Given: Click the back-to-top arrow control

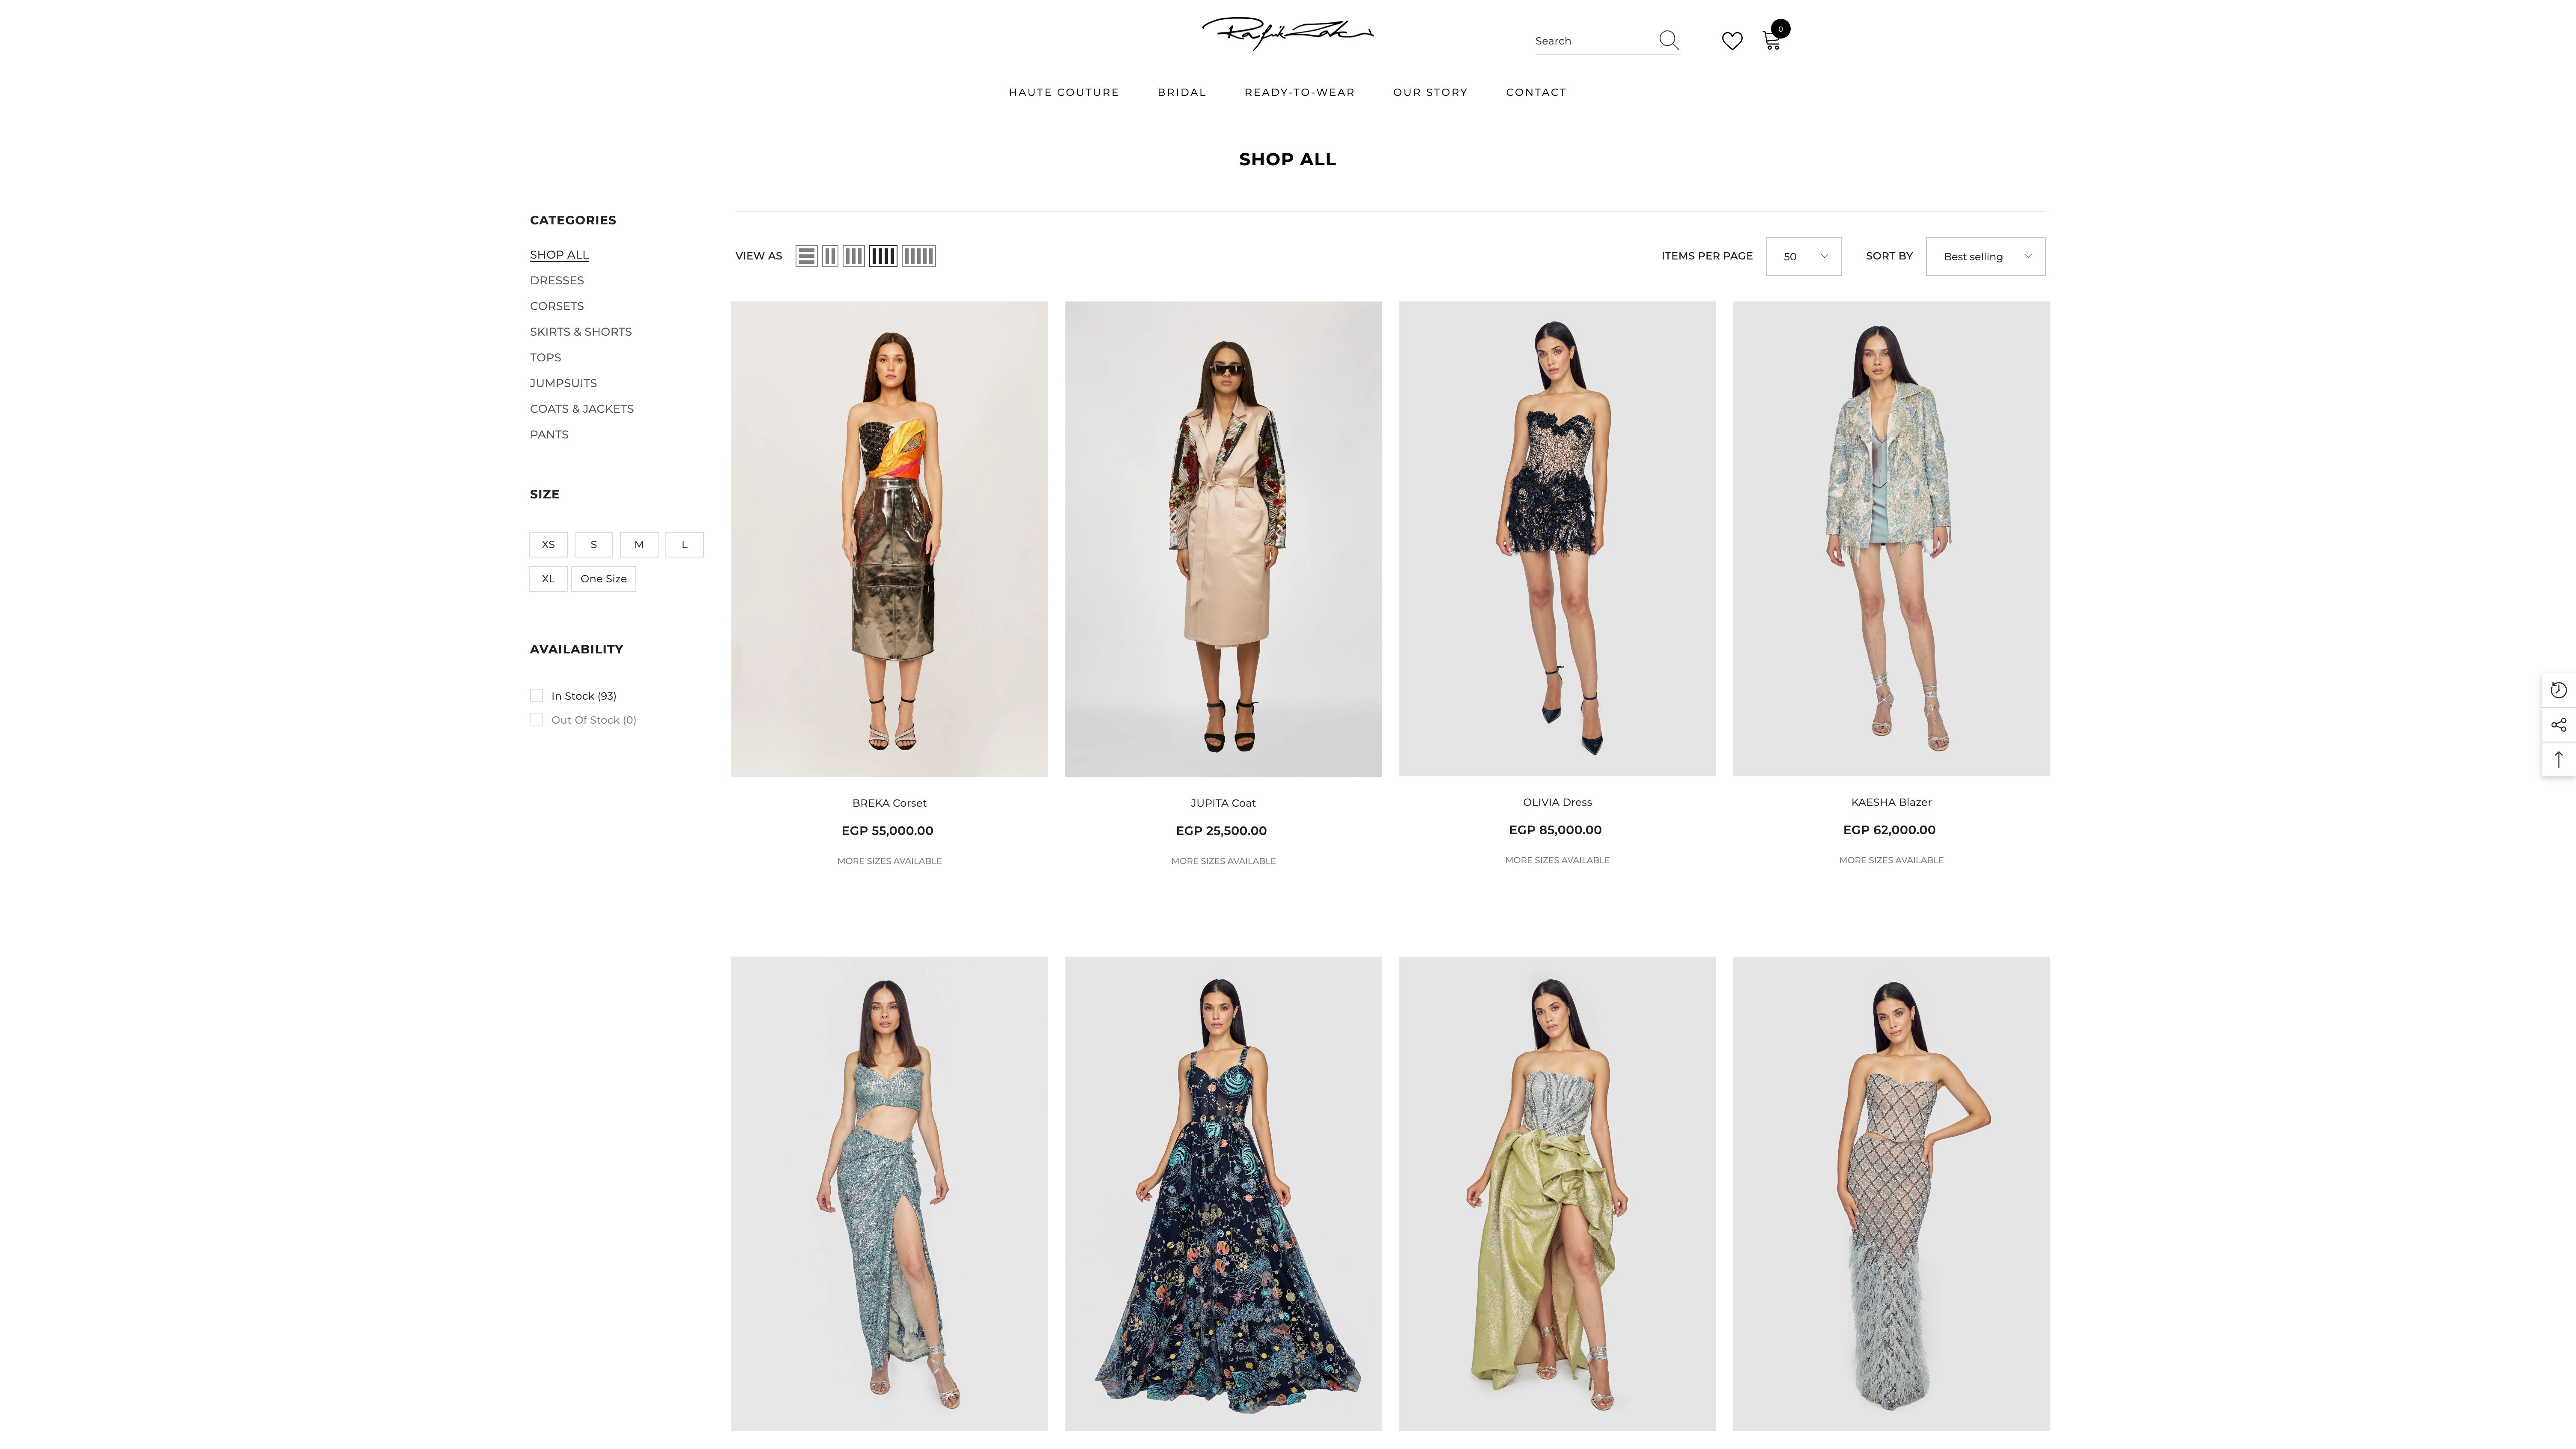Looking at the screenshot, I should click(x=2559, y=759).
